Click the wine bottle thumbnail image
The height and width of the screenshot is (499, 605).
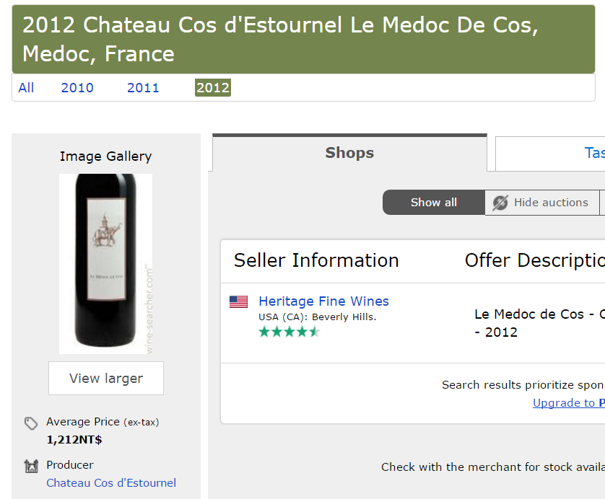click(x=105, y=264)
